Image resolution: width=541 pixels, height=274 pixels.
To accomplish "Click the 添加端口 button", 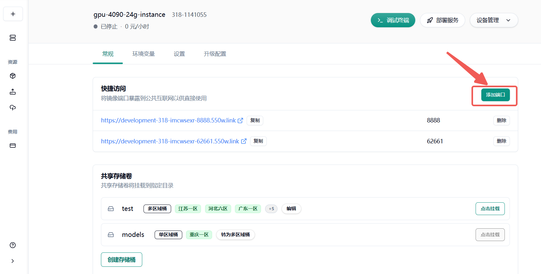I will 495,95.
